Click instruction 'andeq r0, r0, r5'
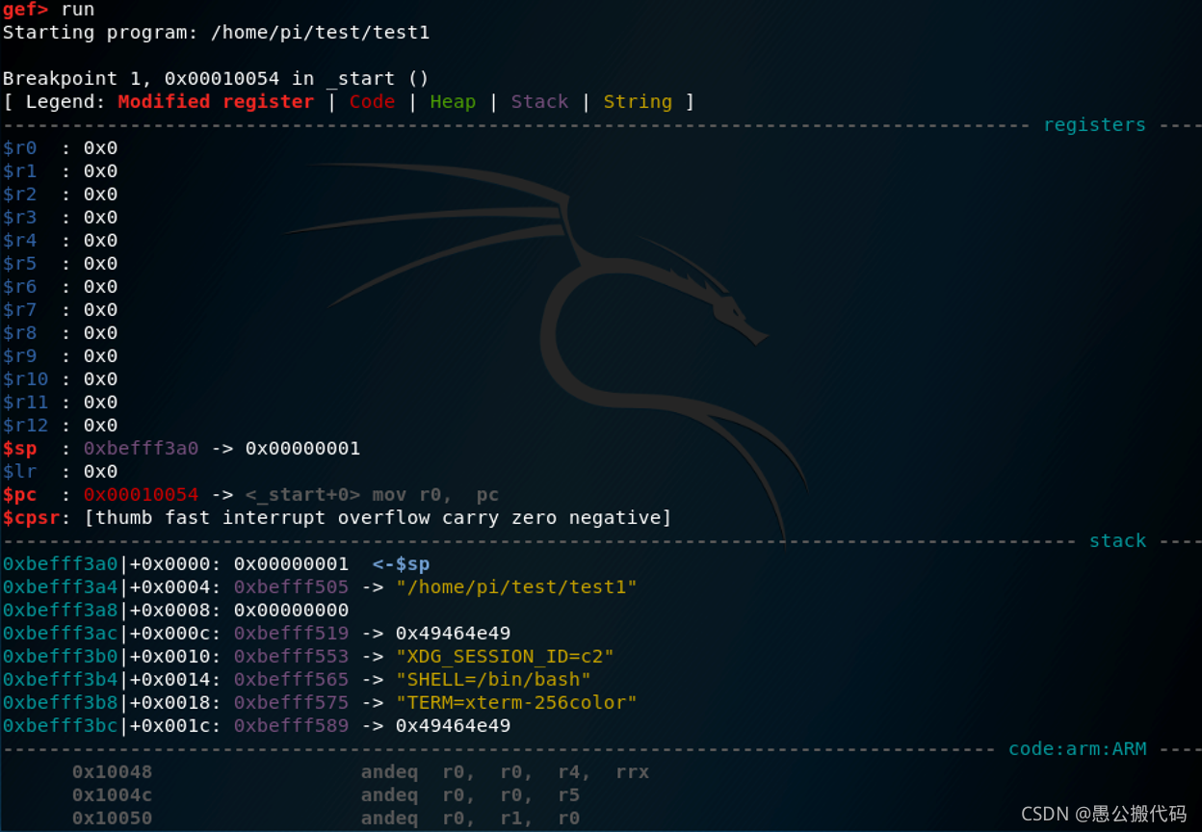The image size is (1202, 832). tap(470, 795)
